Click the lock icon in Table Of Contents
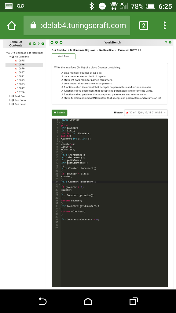The width and height of the screenshot is (176, 313). tap(30, 43)
